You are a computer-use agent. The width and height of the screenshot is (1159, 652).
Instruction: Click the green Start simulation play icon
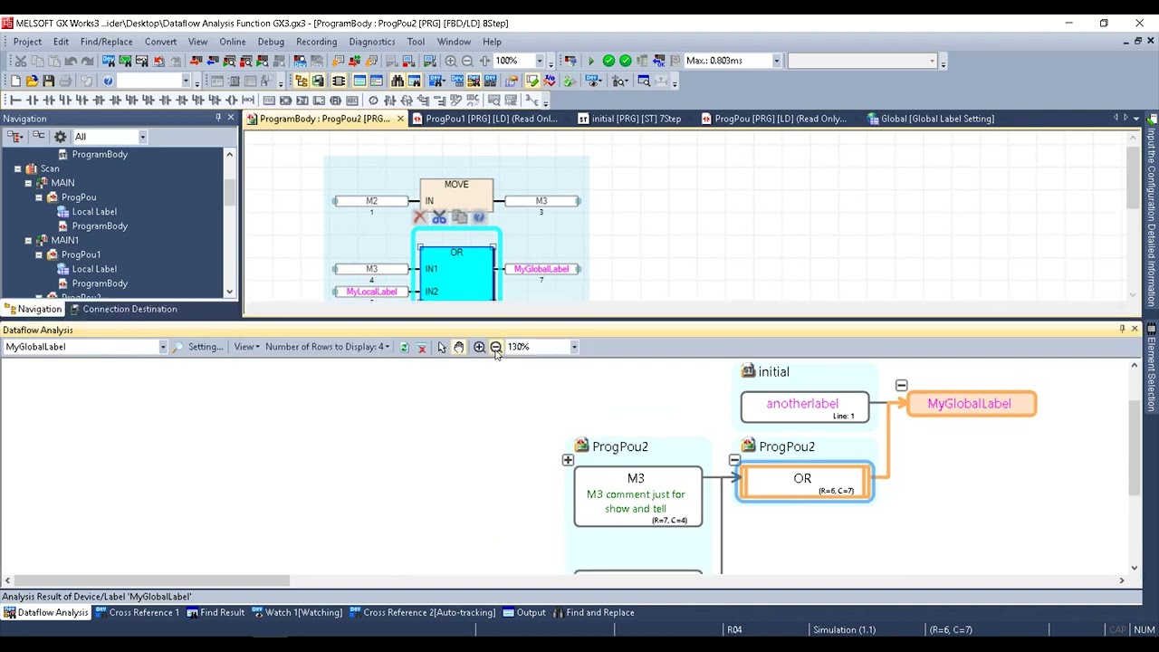tap(591, 61)
